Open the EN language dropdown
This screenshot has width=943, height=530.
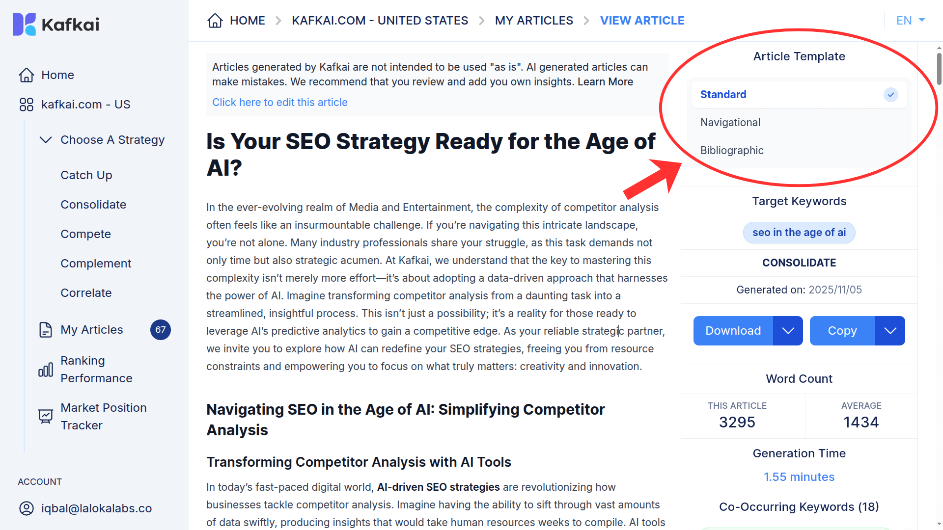(910, 20)
